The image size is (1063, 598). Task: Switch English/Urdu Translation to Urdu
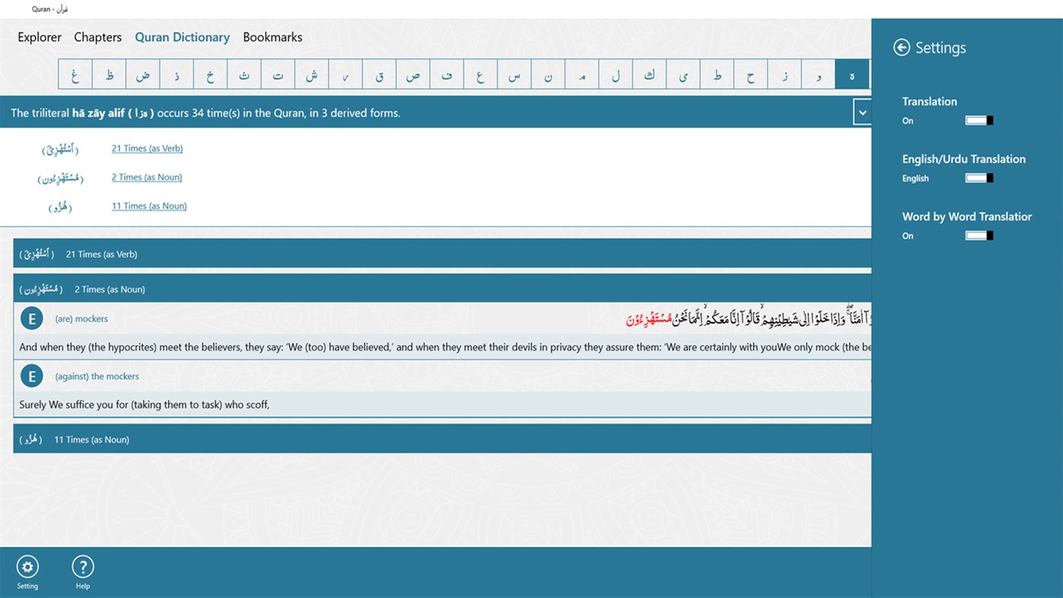pos(979,177)
